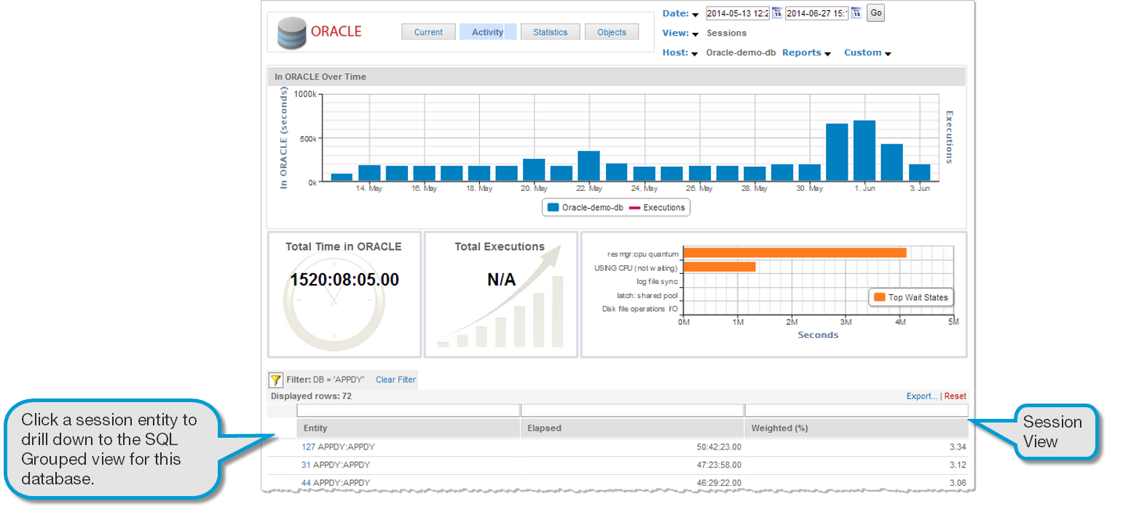This screenshot has width=1131, height=507.
Task: Sort by the Entity column header
Action: (409, 428)
